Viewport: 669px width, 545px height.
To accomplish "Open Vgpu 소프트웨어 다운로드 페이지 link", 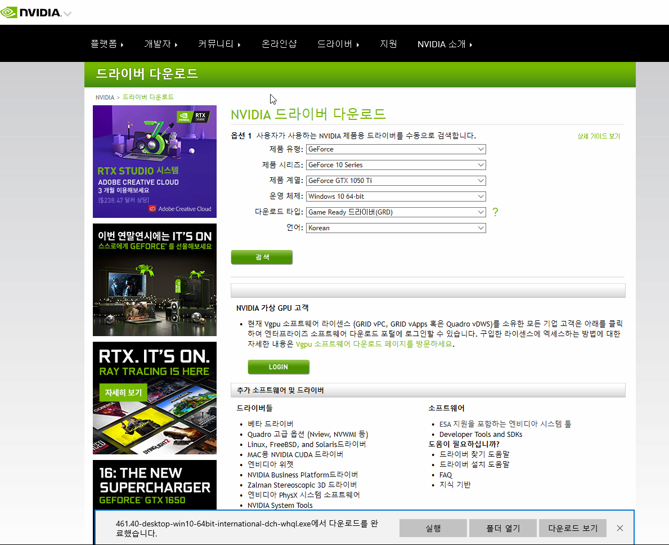I will pos(374,344).
